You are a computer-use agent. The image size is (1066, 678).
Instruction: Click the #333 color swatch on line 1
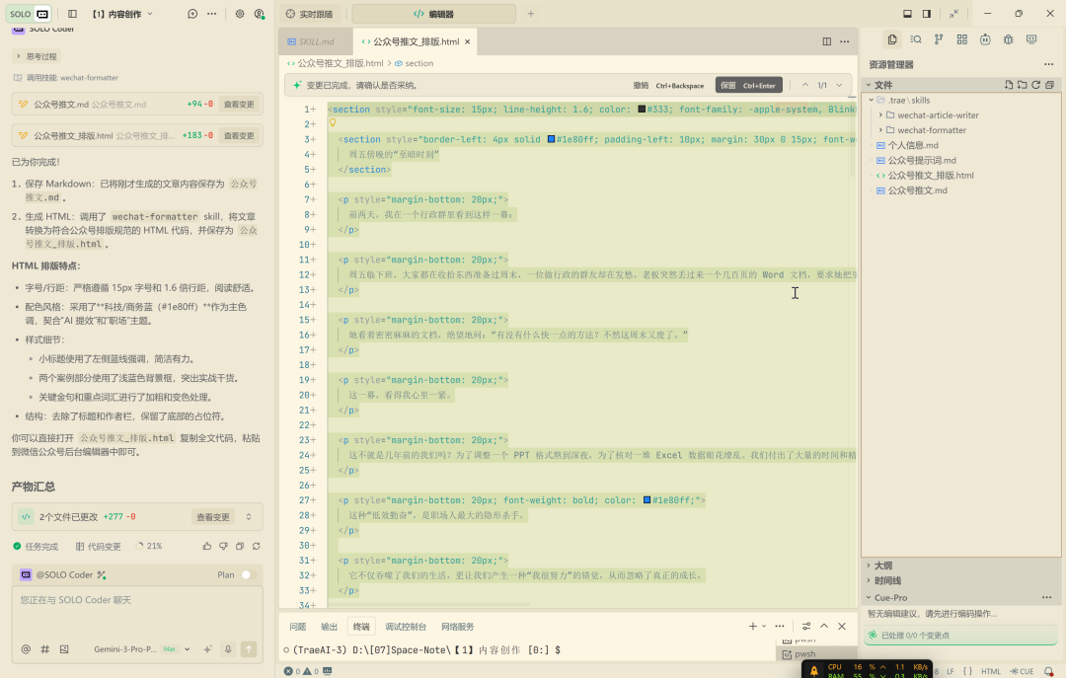pos(642,110)
